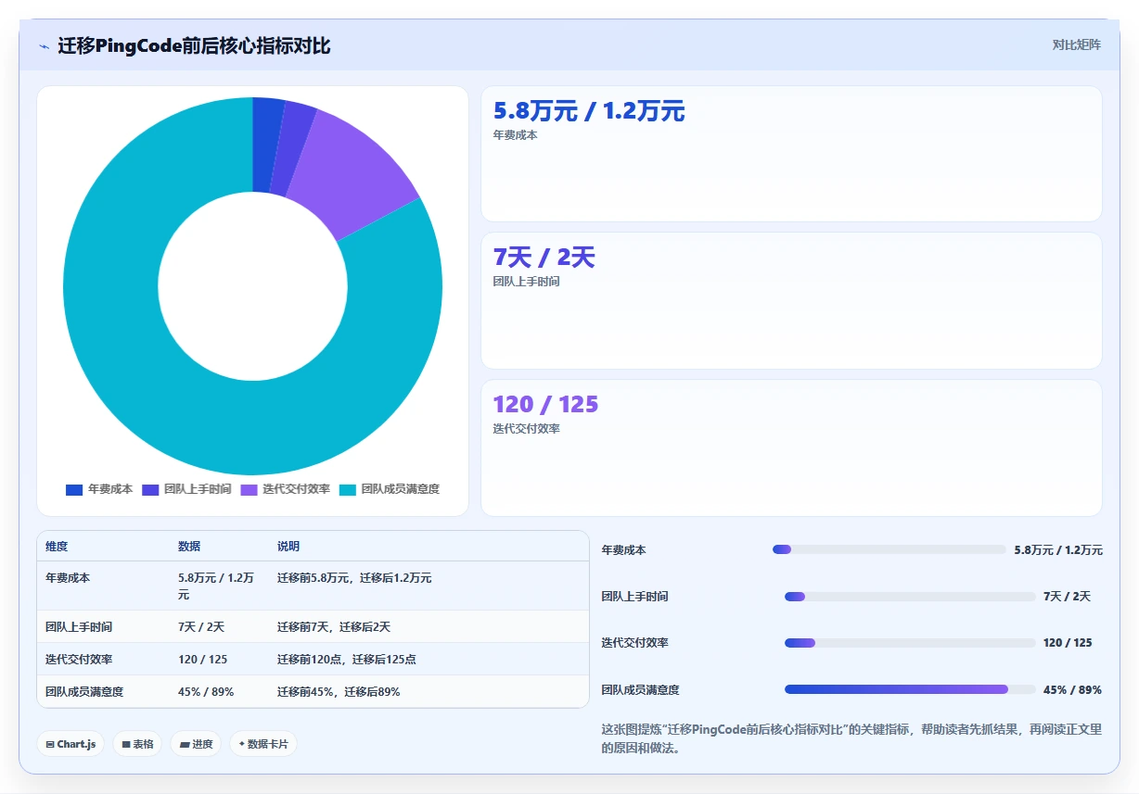Screen dimensions: 1139x794
Task: Toggle the 团队成员满意度 legend swatch
Action: [347, 489]
